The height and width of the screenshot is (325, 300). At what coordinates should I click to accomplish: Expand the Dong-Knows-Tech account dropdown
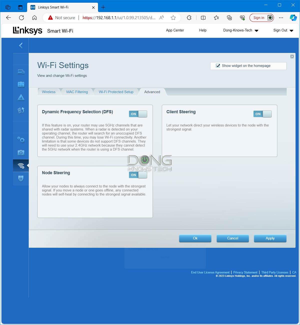tap(257, 30)
